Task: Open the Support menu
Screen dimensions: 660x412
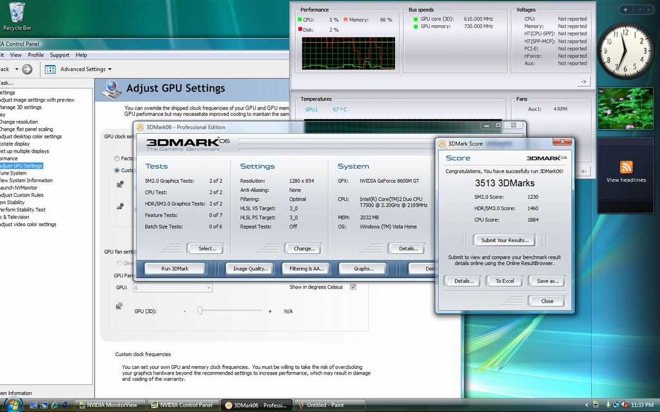Action: [x=59, y=55]
